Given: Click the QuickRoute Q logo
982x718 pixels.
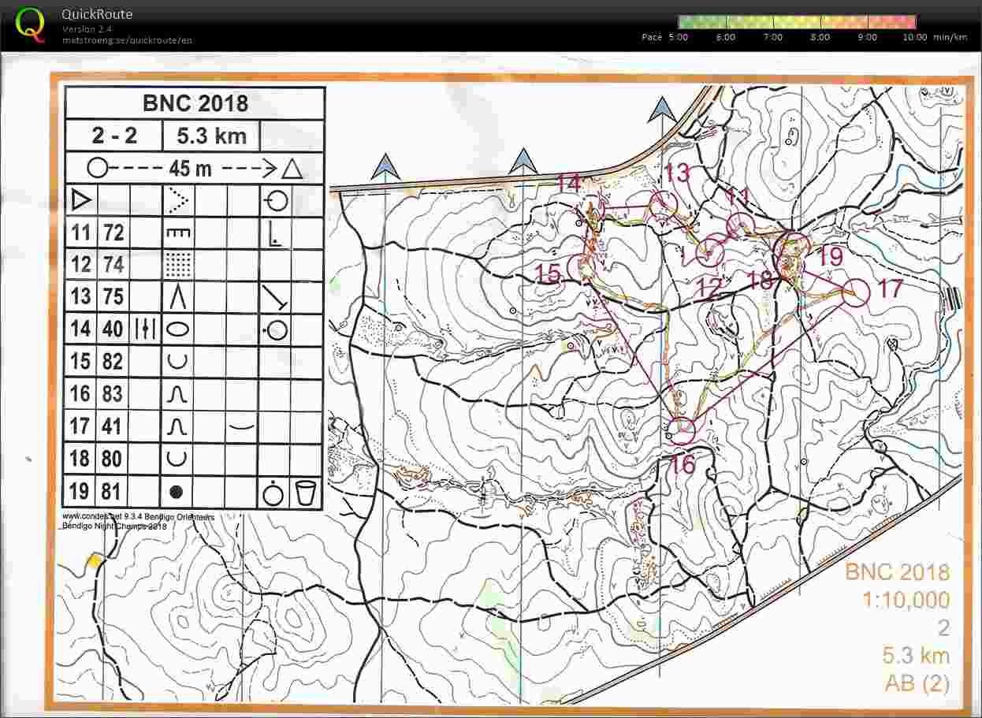Looking at the screenshot, I should [30, 21].
